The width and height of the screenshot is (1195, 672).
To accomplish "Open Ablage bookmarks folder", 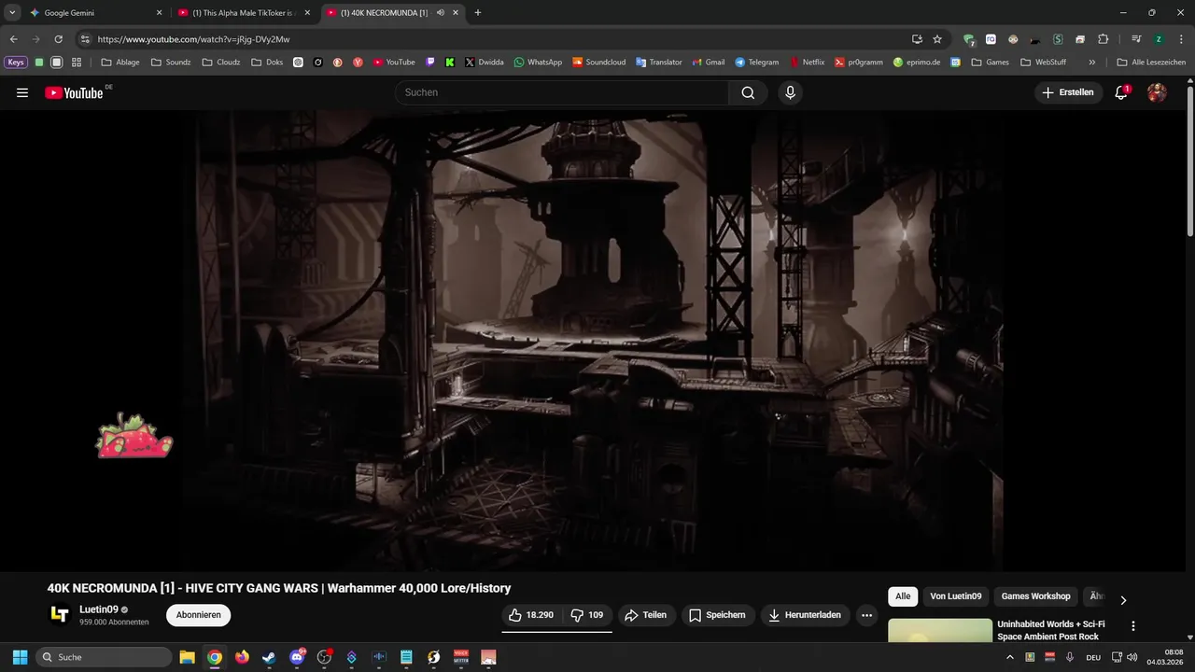I will click(x=120, y=63).
